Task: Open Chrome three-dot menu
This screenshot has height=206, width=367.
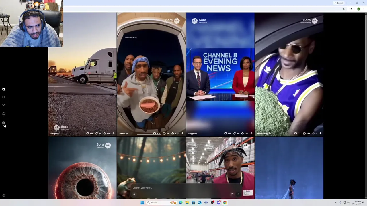Action: point(364,9)
